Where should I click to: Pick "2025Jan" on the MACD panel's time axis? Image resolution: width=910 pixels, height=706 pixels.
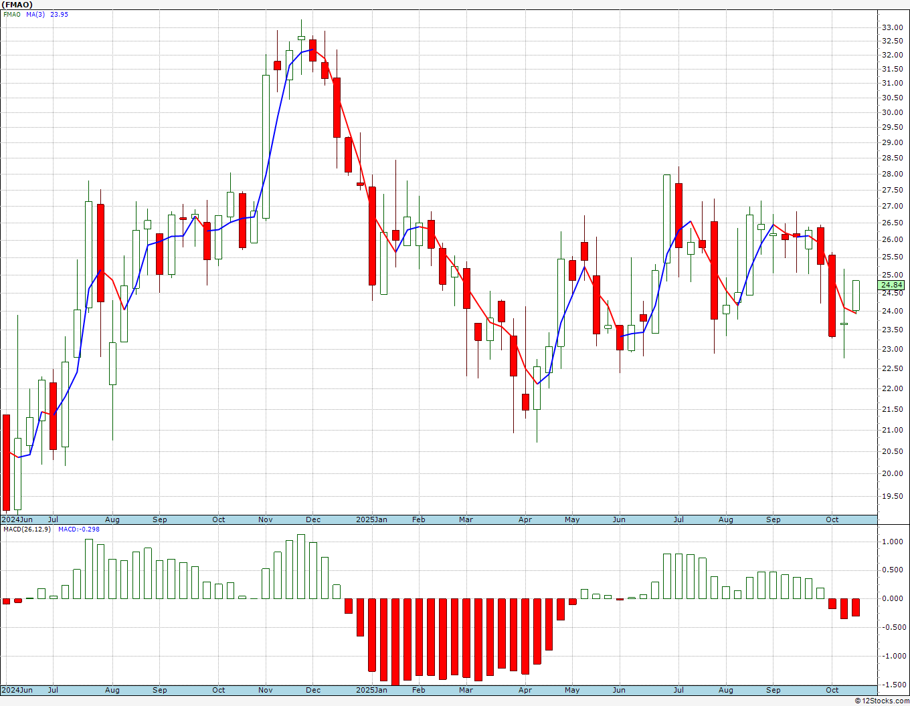tap(371, 690)
